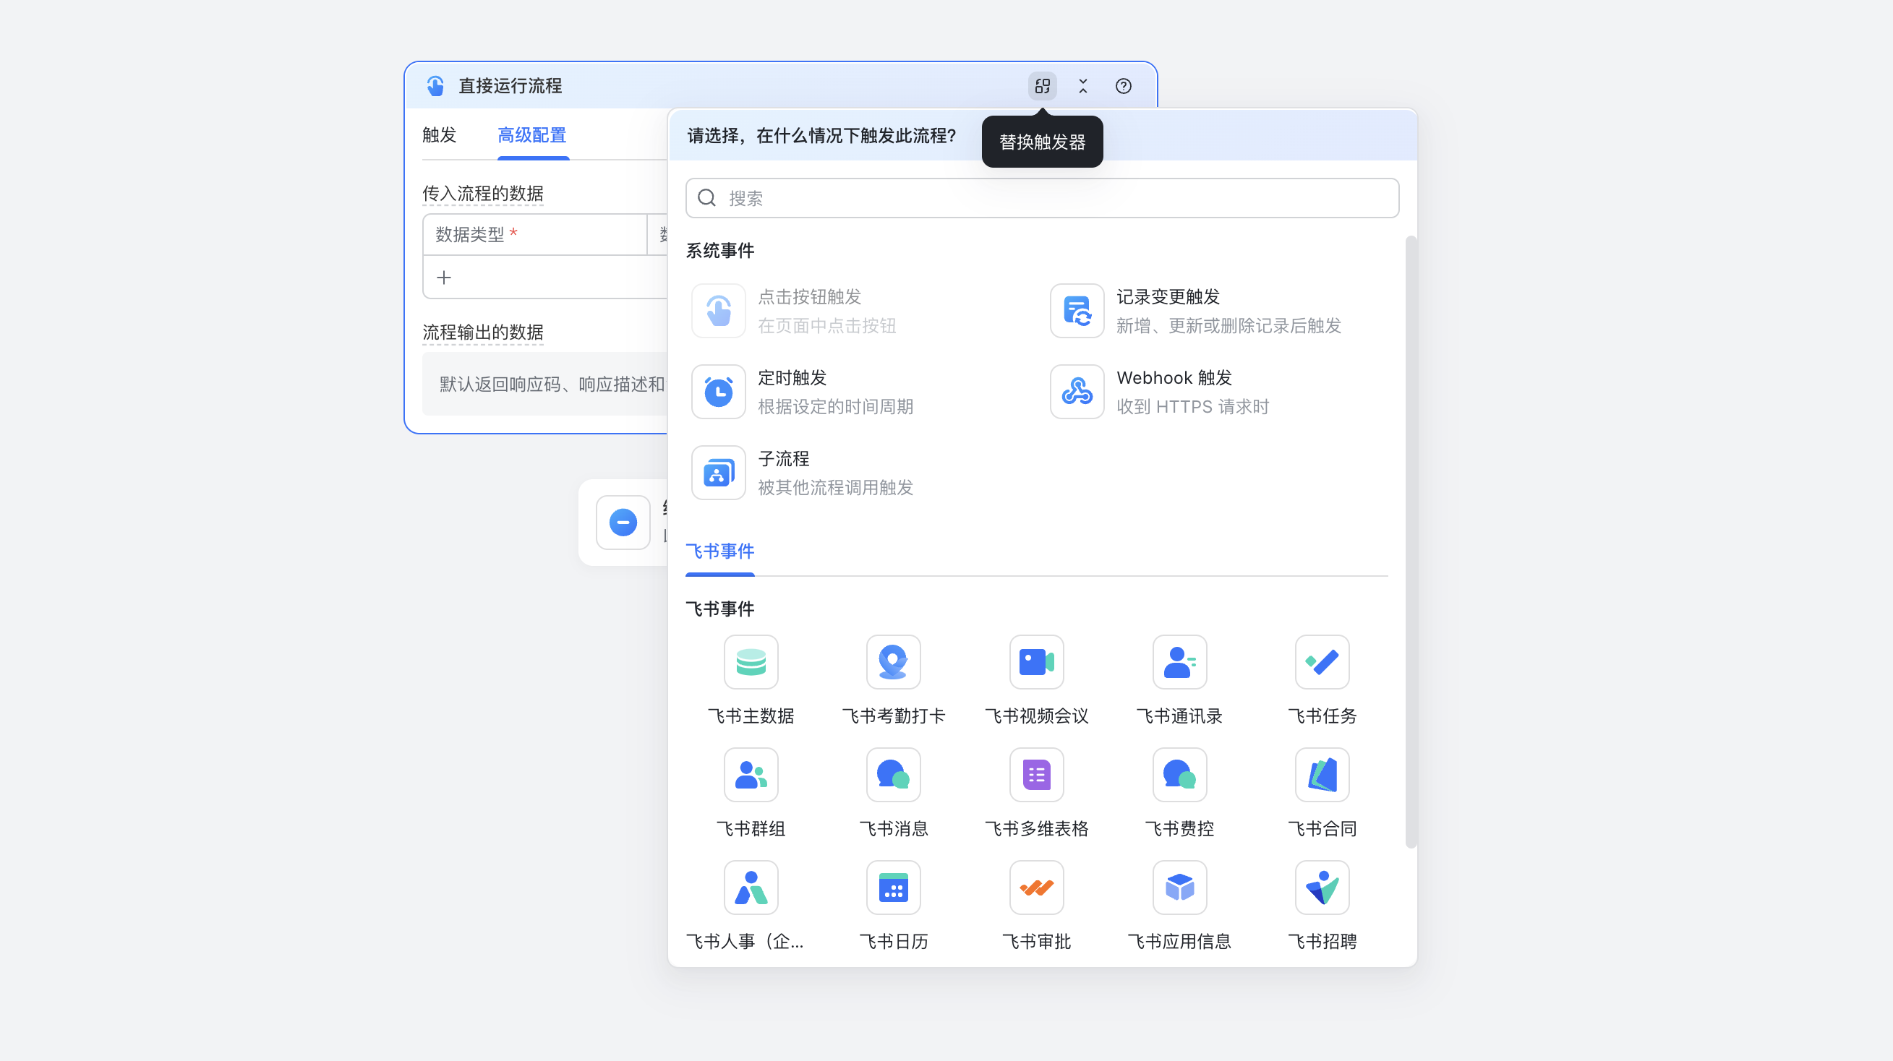
Task: Click the blue minus end node icon
Action: click(x=623, y=523)
